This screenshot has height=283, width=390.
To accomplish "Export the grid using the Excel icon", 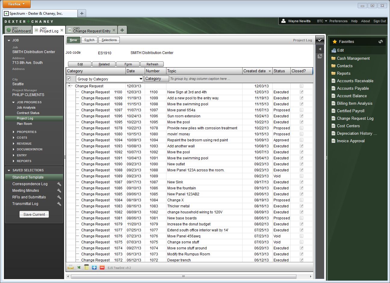I will coord(79,267).
